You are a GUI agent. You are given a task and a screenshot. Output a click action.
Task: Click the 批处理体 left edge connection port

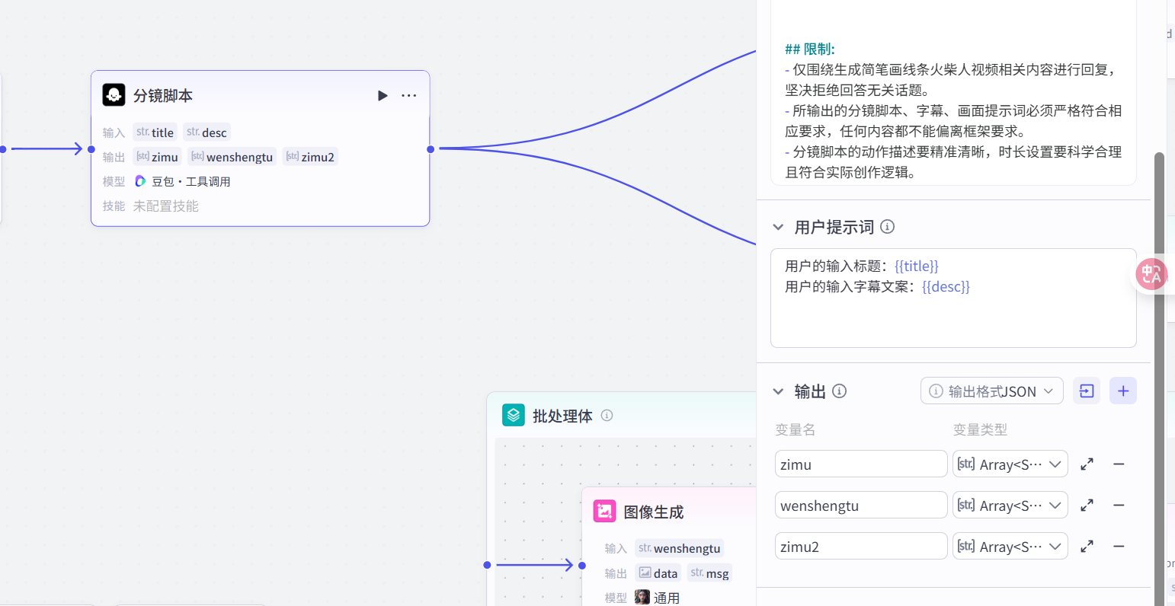click(x=487, y=565)
